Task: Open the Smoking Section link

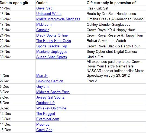Action: coord(50,81)
